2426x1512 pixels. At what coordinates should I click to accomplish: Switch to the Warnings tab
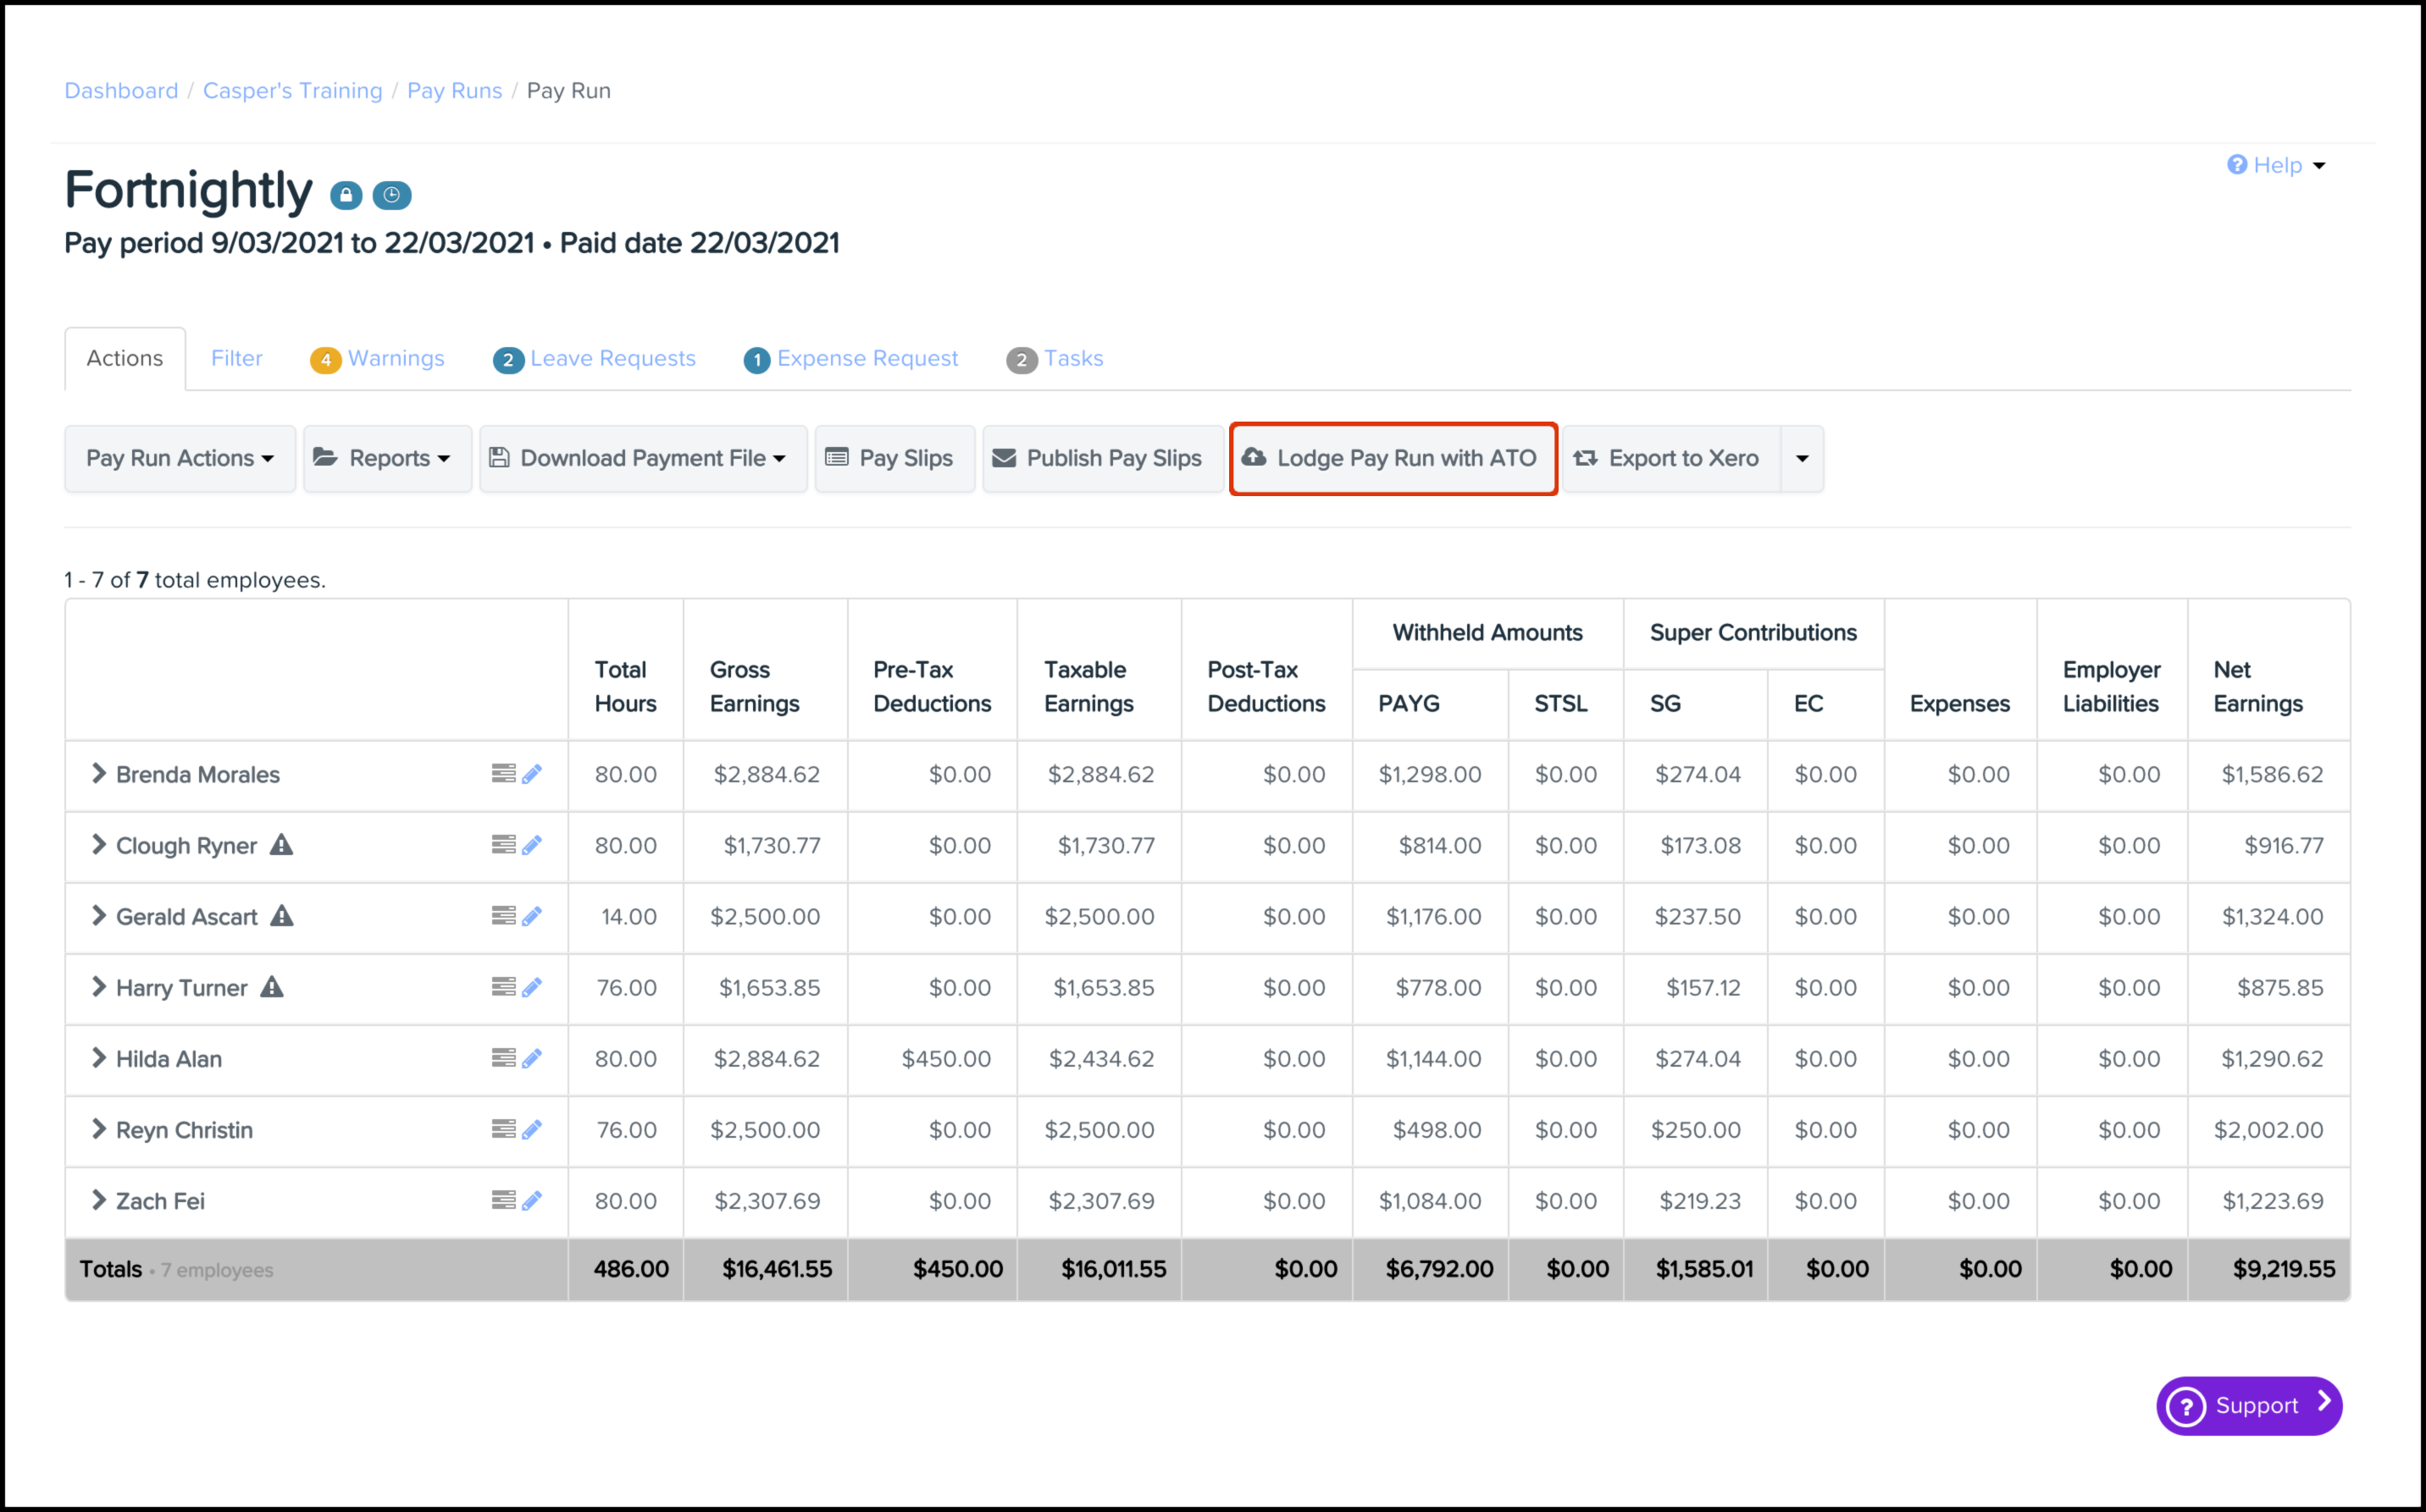coord(378,358)
